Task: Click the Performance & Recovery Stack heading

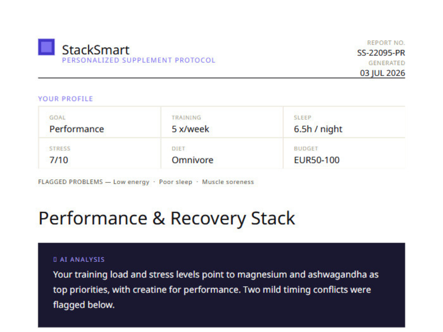Action: tap(167, 218)
